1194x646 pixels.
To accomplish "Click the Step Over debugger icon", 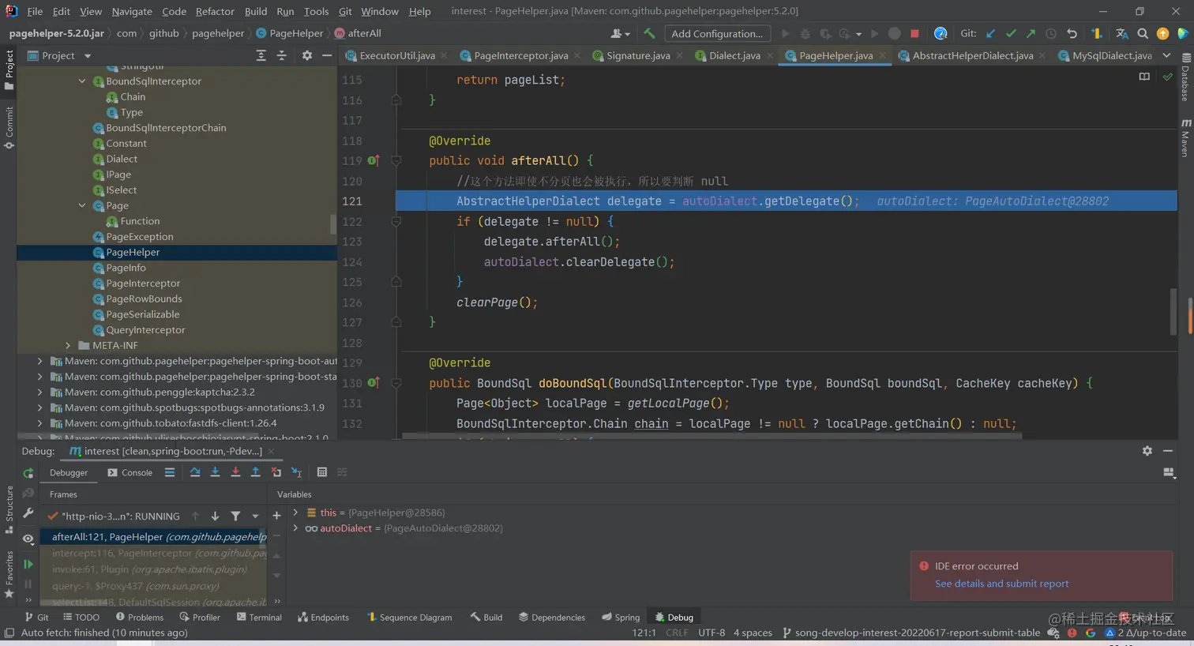I will click(195, 472).
